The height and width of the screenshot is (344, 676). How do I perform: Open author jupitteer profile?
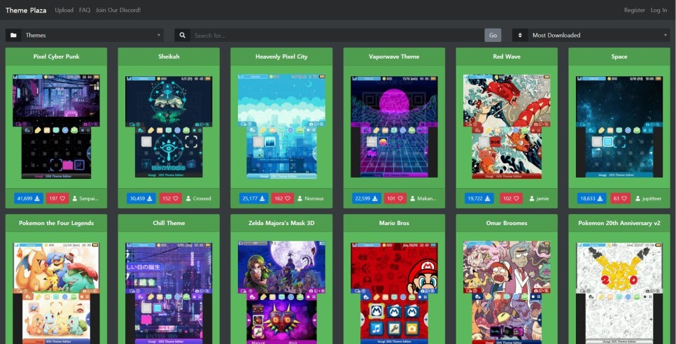(648, 199)
